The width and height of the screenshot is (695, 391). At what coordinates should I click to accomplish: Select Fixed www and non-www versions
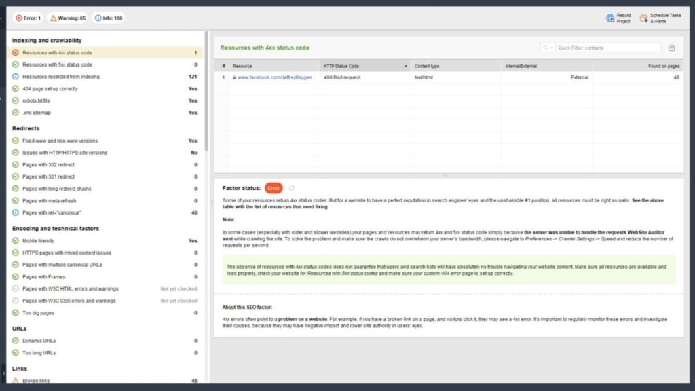click(105, 141)
